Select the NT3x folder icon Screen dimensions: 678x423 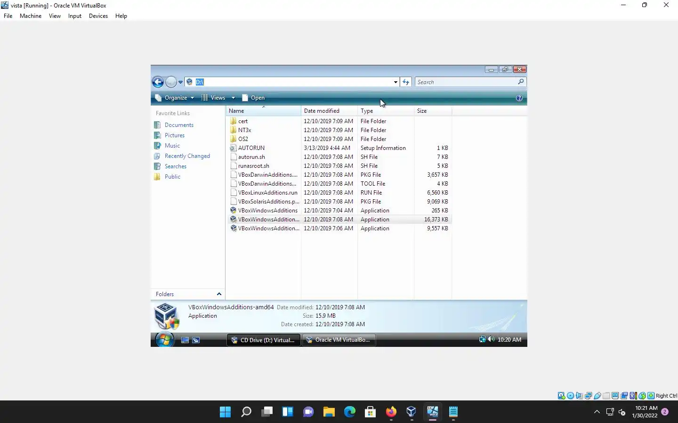click(x=233, y=130)
